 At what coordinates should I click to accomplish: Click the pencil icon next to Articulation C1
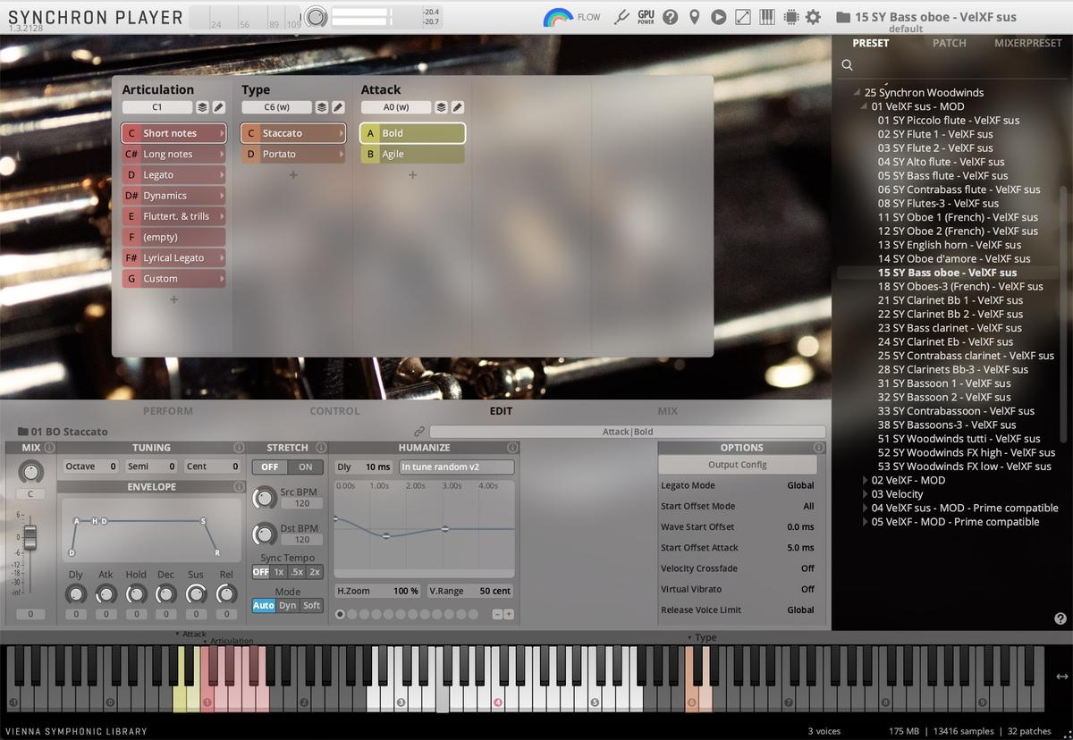pyautogui.click(x=219, y=107)
